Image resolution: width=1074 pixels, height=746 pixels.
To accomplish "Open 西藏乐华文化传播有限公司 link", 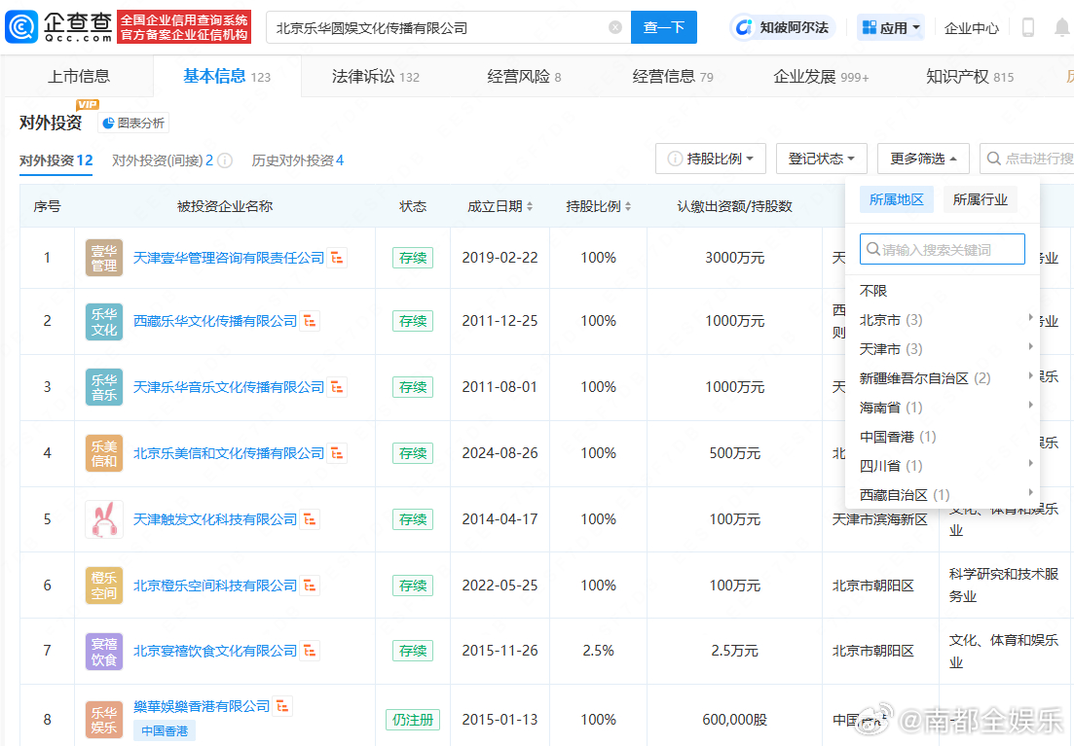I will click(x=214, y=320).
